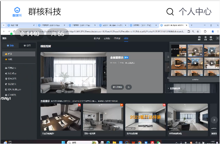Open the living room banner image
Viewport: 220px width, 144px height.
tap(73, 73)
